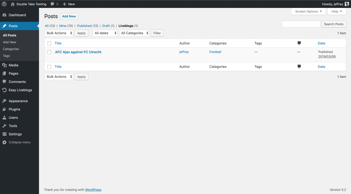Screen dimensions: 351x194
Task: Expand the Screen Options panel
Action: (x=308, y=11)
